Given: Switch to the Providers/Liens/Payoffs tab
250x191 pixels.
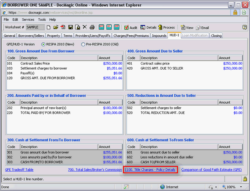Looking at the screenshot, I should (x=93, y=35).
